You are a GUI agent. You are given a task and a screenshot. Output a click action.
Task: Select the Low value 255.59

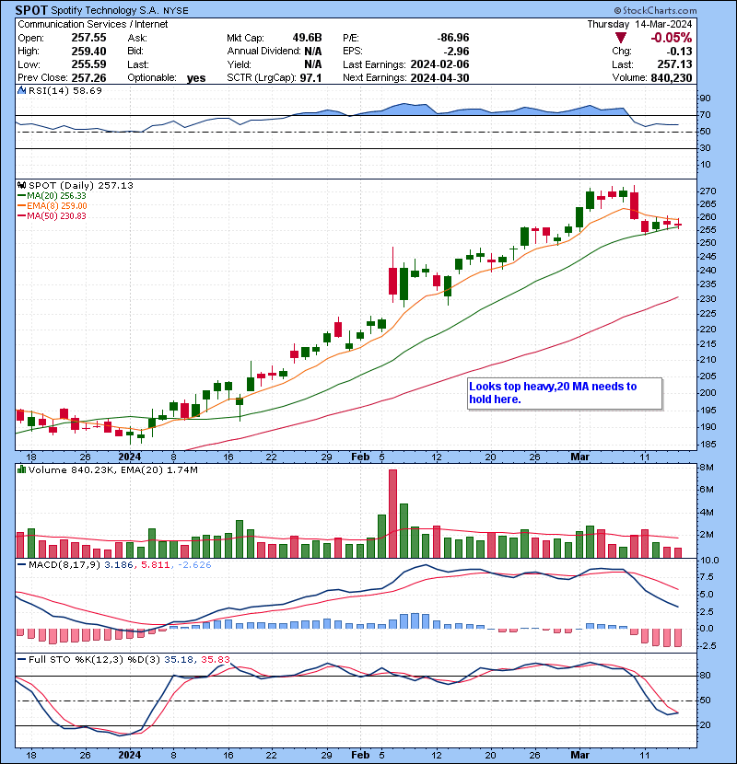point(88,64)
